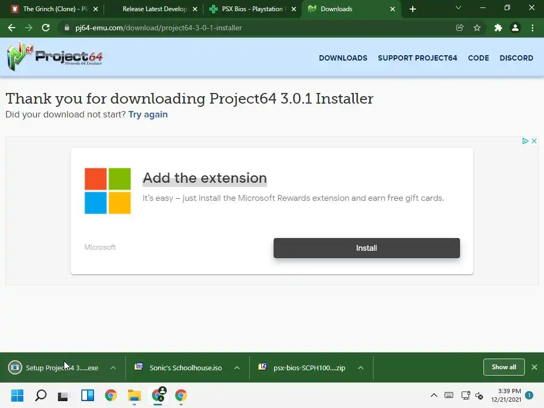Screen dimensions: 544x408
Task: Expand options for Sonic's Schoolhouse.iso
Action: (237, 368)
